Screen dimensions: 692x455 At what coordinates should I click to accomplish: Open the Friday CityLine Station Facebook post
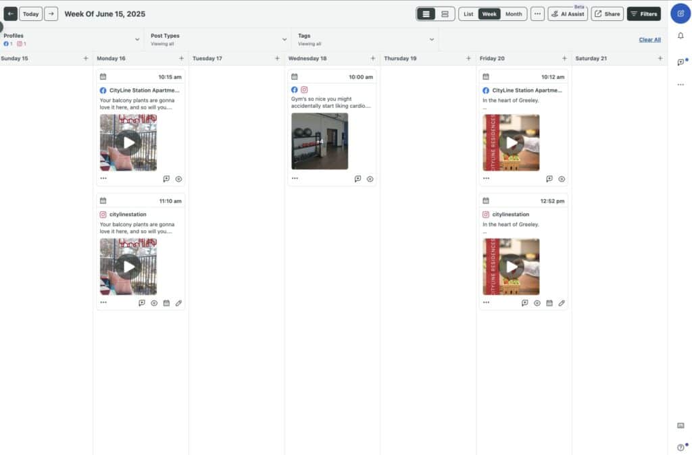[527, 90]
